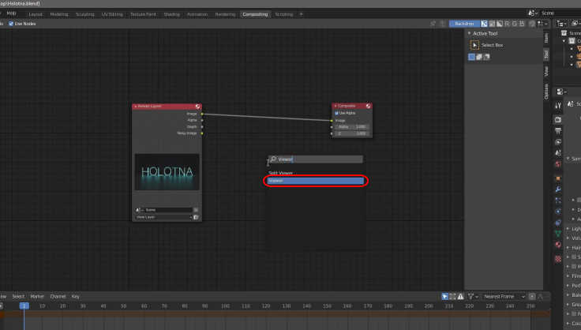Open the World properties tab
The image size is (581, 330).
tap(558, 163)
